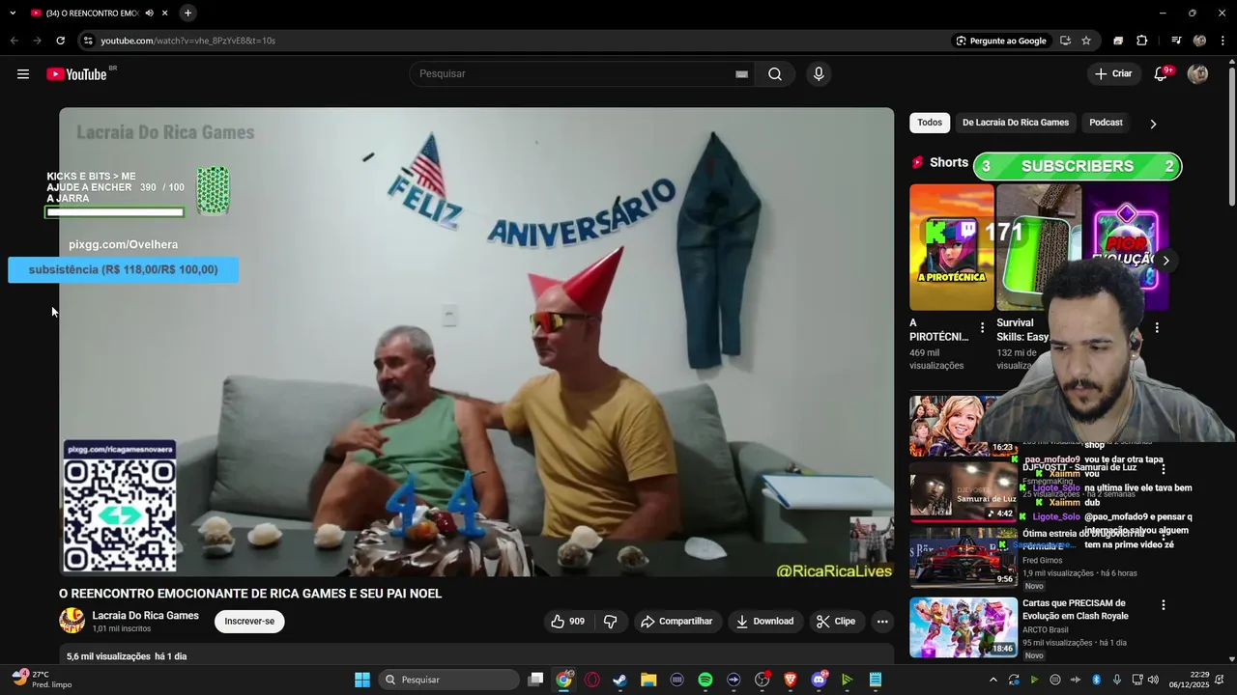Open the YouTube notifications bell

click(1162, 74)
